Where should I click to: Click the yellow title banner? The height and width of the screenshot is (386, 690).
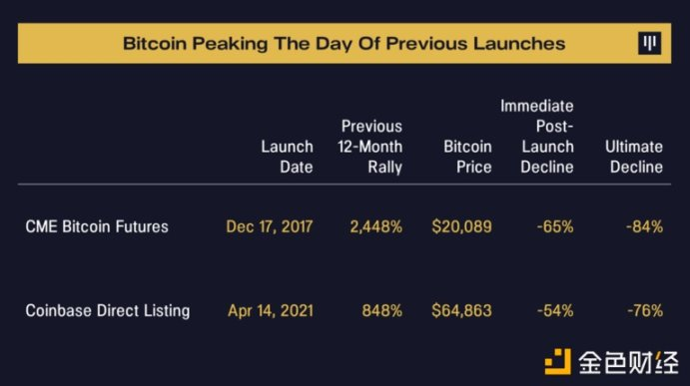point(345,43)
